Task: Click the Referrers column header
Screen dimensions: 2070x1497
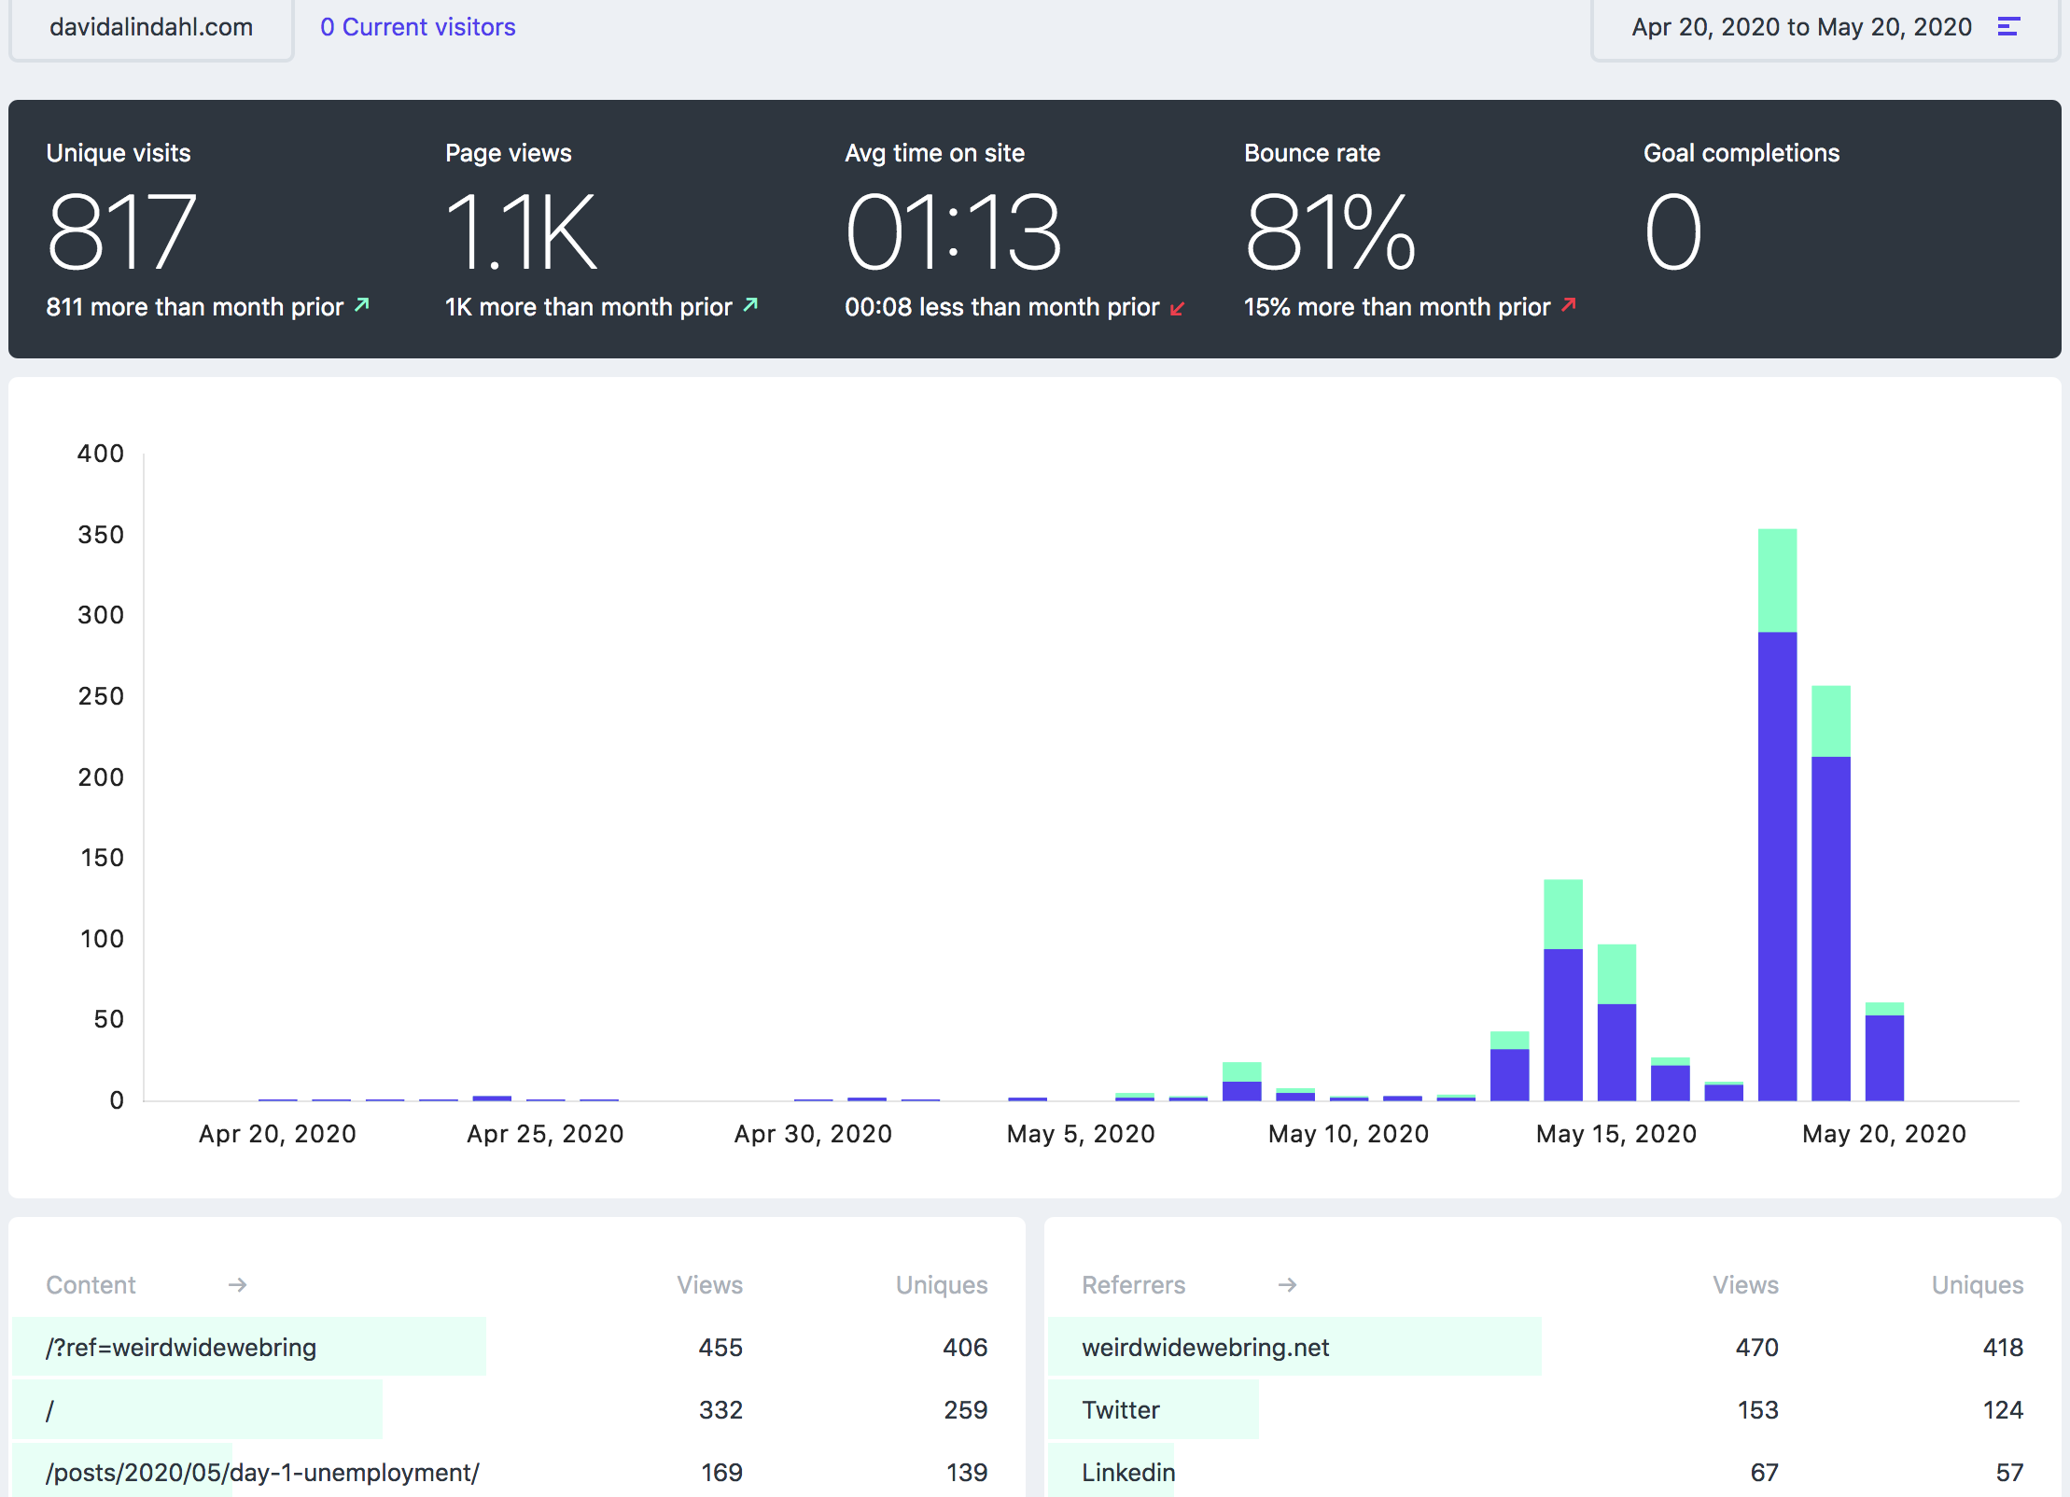Action: pyautogui.click(x=1133, y=1285)
